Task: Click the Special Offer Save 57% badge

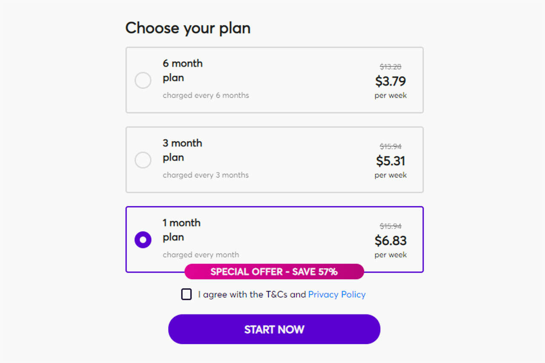Action: [274, 272]
